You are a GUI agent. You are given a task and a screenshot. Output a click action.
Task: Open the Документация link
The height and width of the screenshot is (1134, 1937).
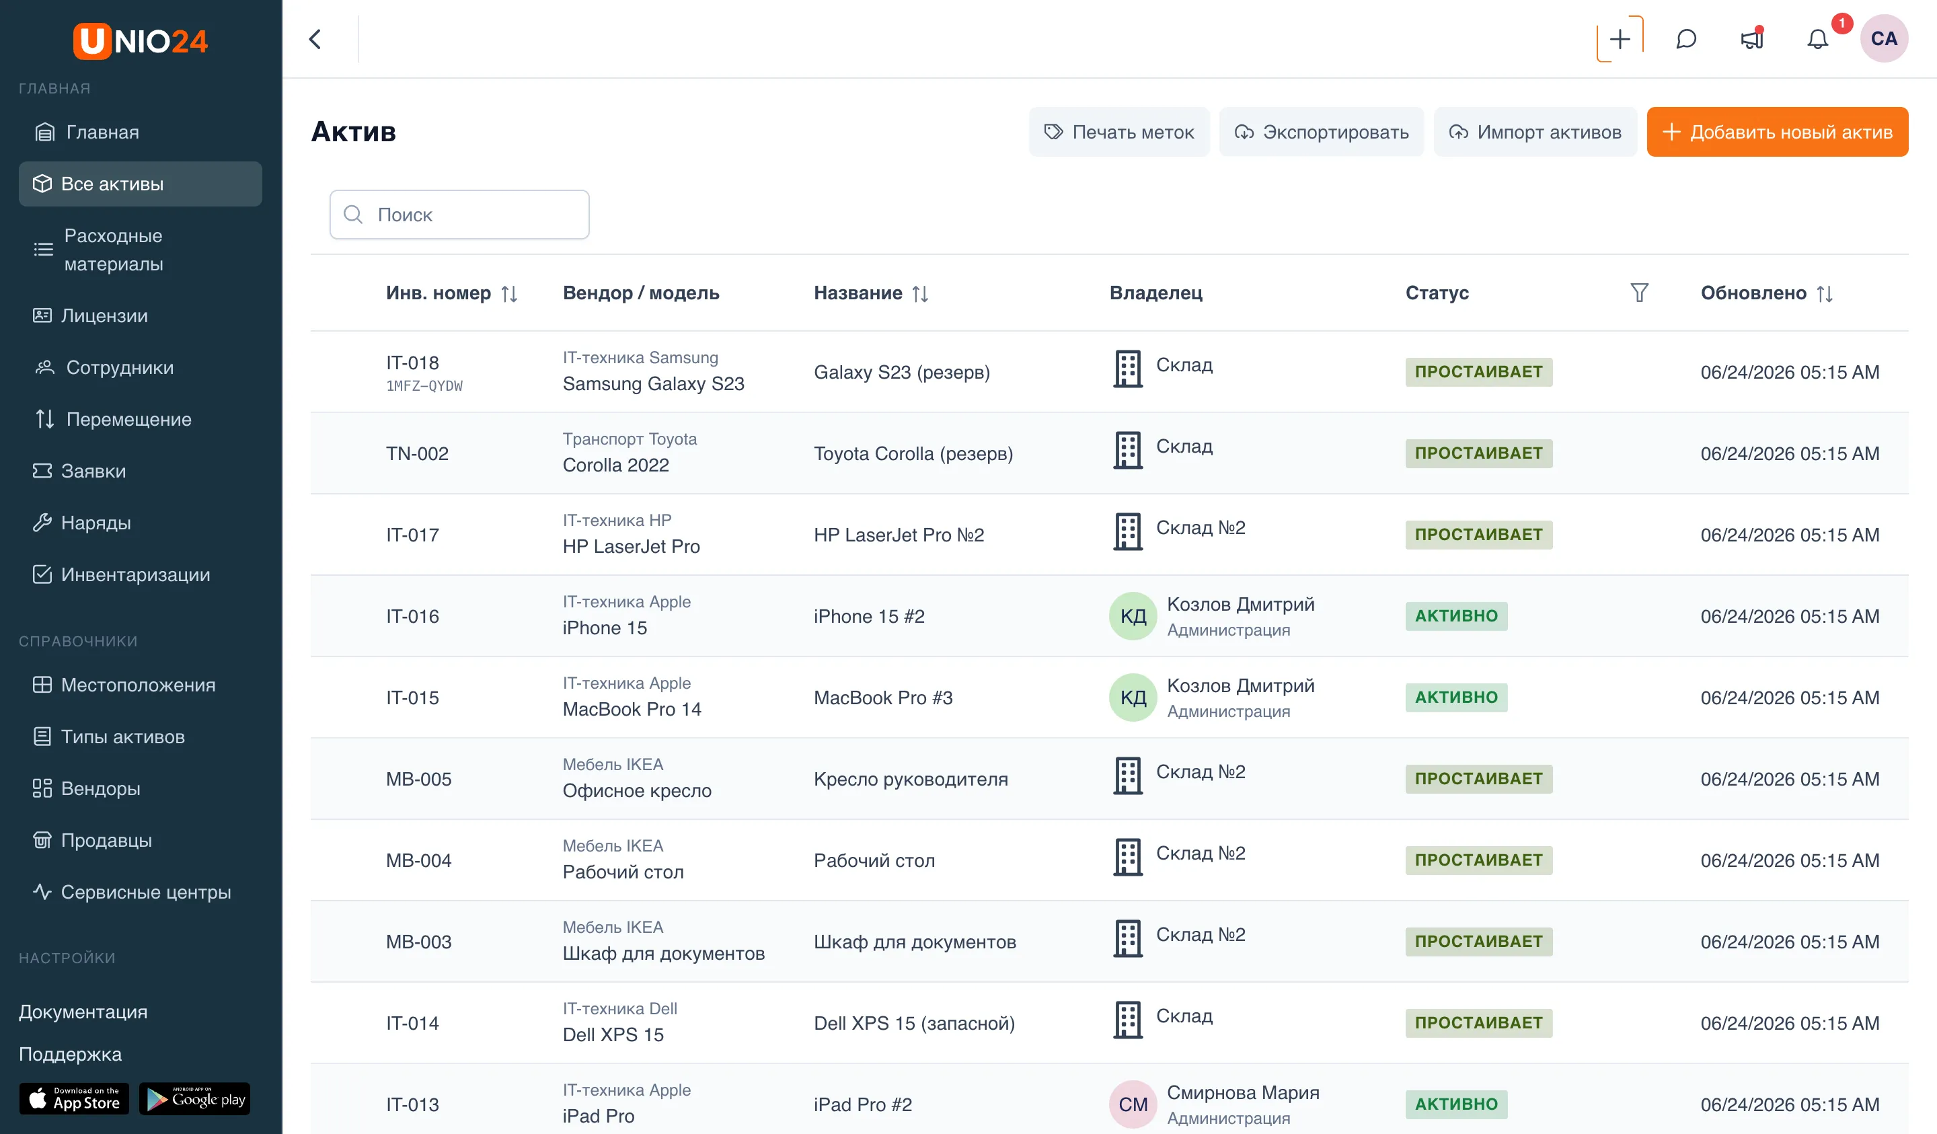coord(83,1012)
